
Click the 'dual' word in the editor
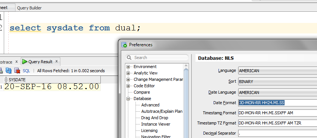[126, 28]
